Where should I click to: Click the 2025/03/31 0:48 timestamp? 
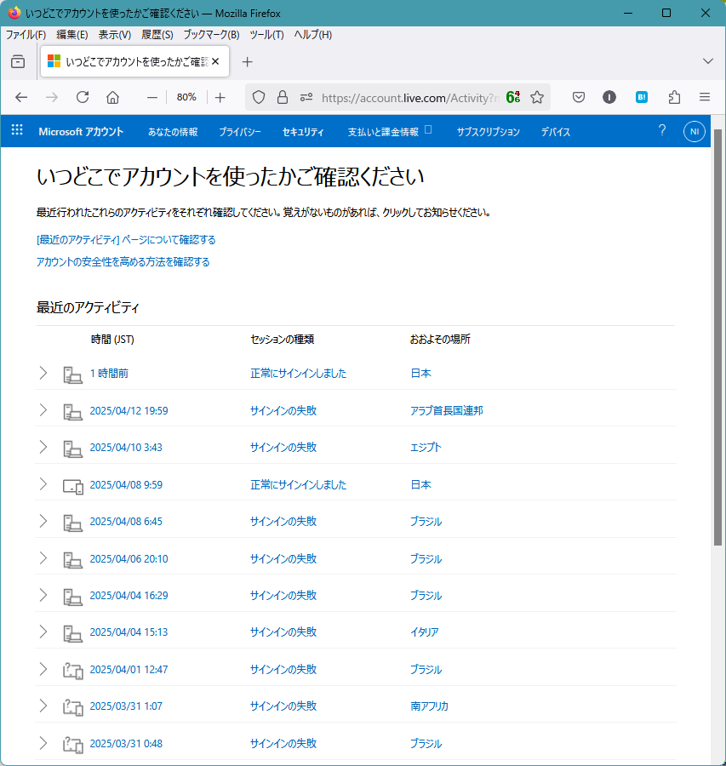[126, 743]
